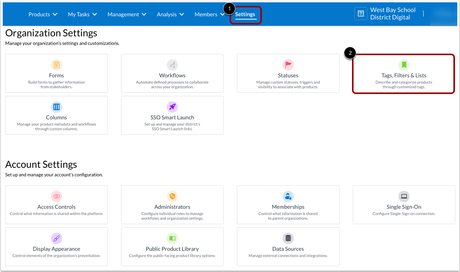Open the Tags, Filters & Lists bookmark icon

404,65
